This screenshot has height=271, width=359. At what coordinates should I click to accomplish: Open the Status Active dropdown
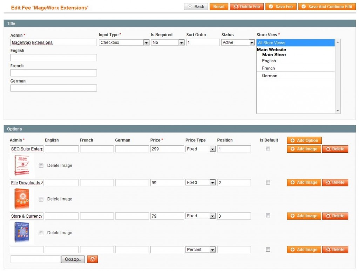238,42
